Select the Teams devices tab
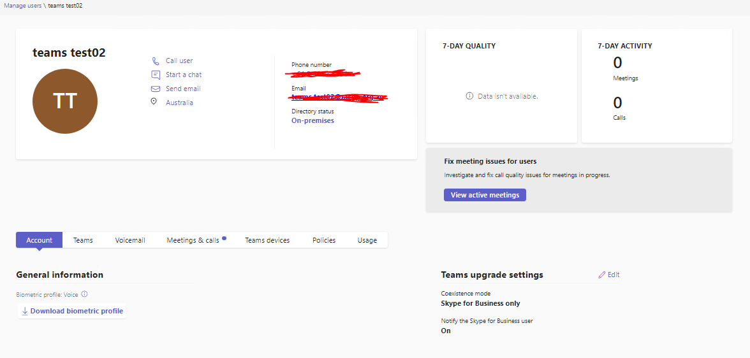The height and width of the screenshot is (358, 750). pos(267,240)
